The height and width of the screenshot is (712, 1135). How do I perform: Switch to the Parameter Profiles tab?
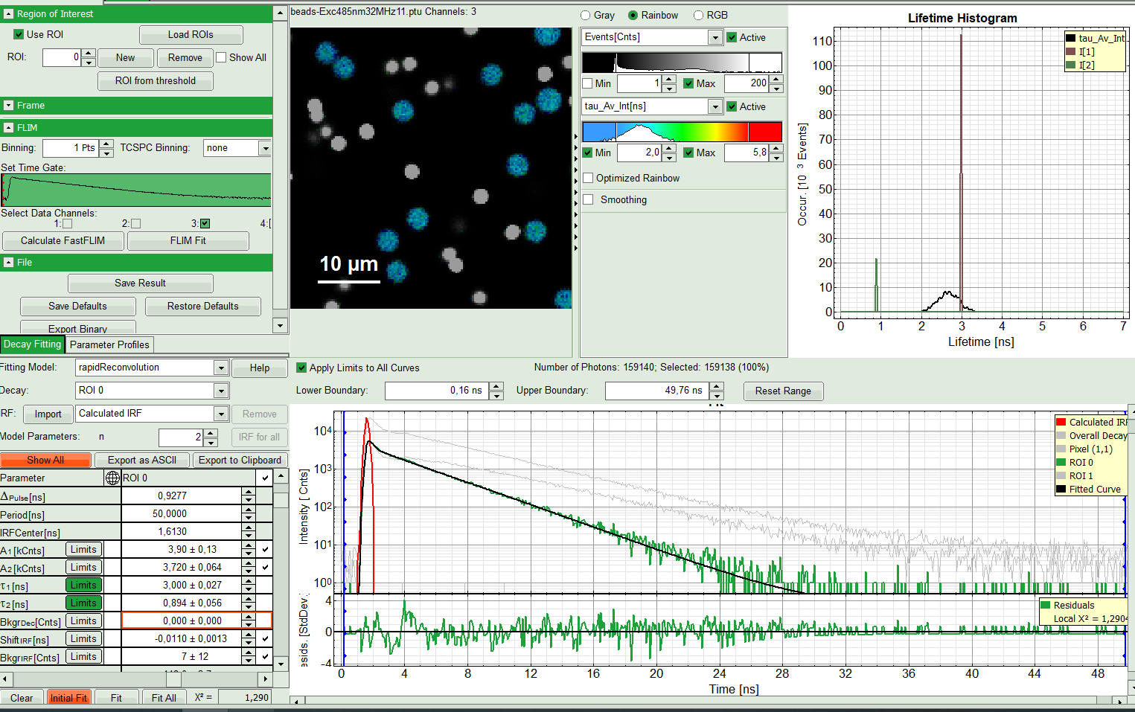coord(109,344)
